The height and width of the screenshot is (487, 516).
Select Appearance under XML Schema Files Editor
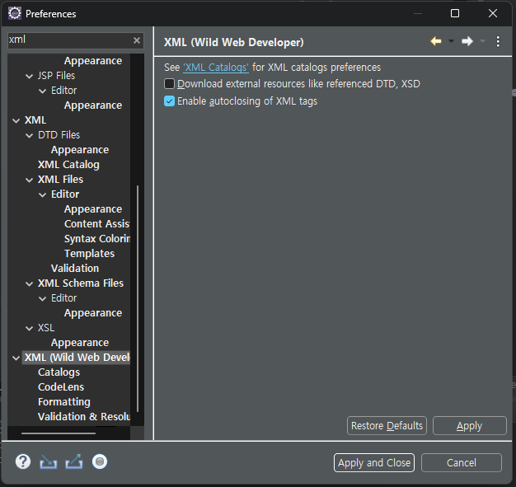pos(93,313)
